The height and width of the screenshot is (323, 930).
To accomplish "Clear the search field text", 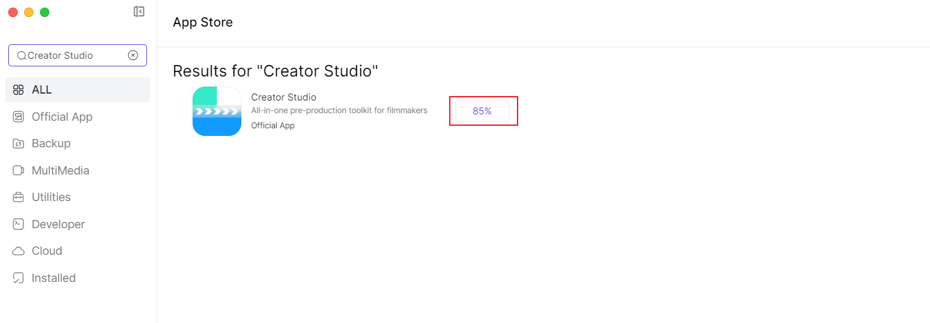I will click(133, 55).
